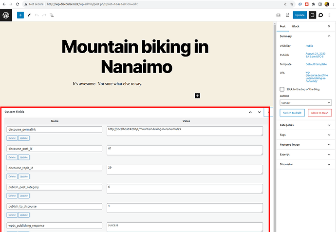Expand the Tags section
Screen dimensions: 336x232
tap(306, 135)
